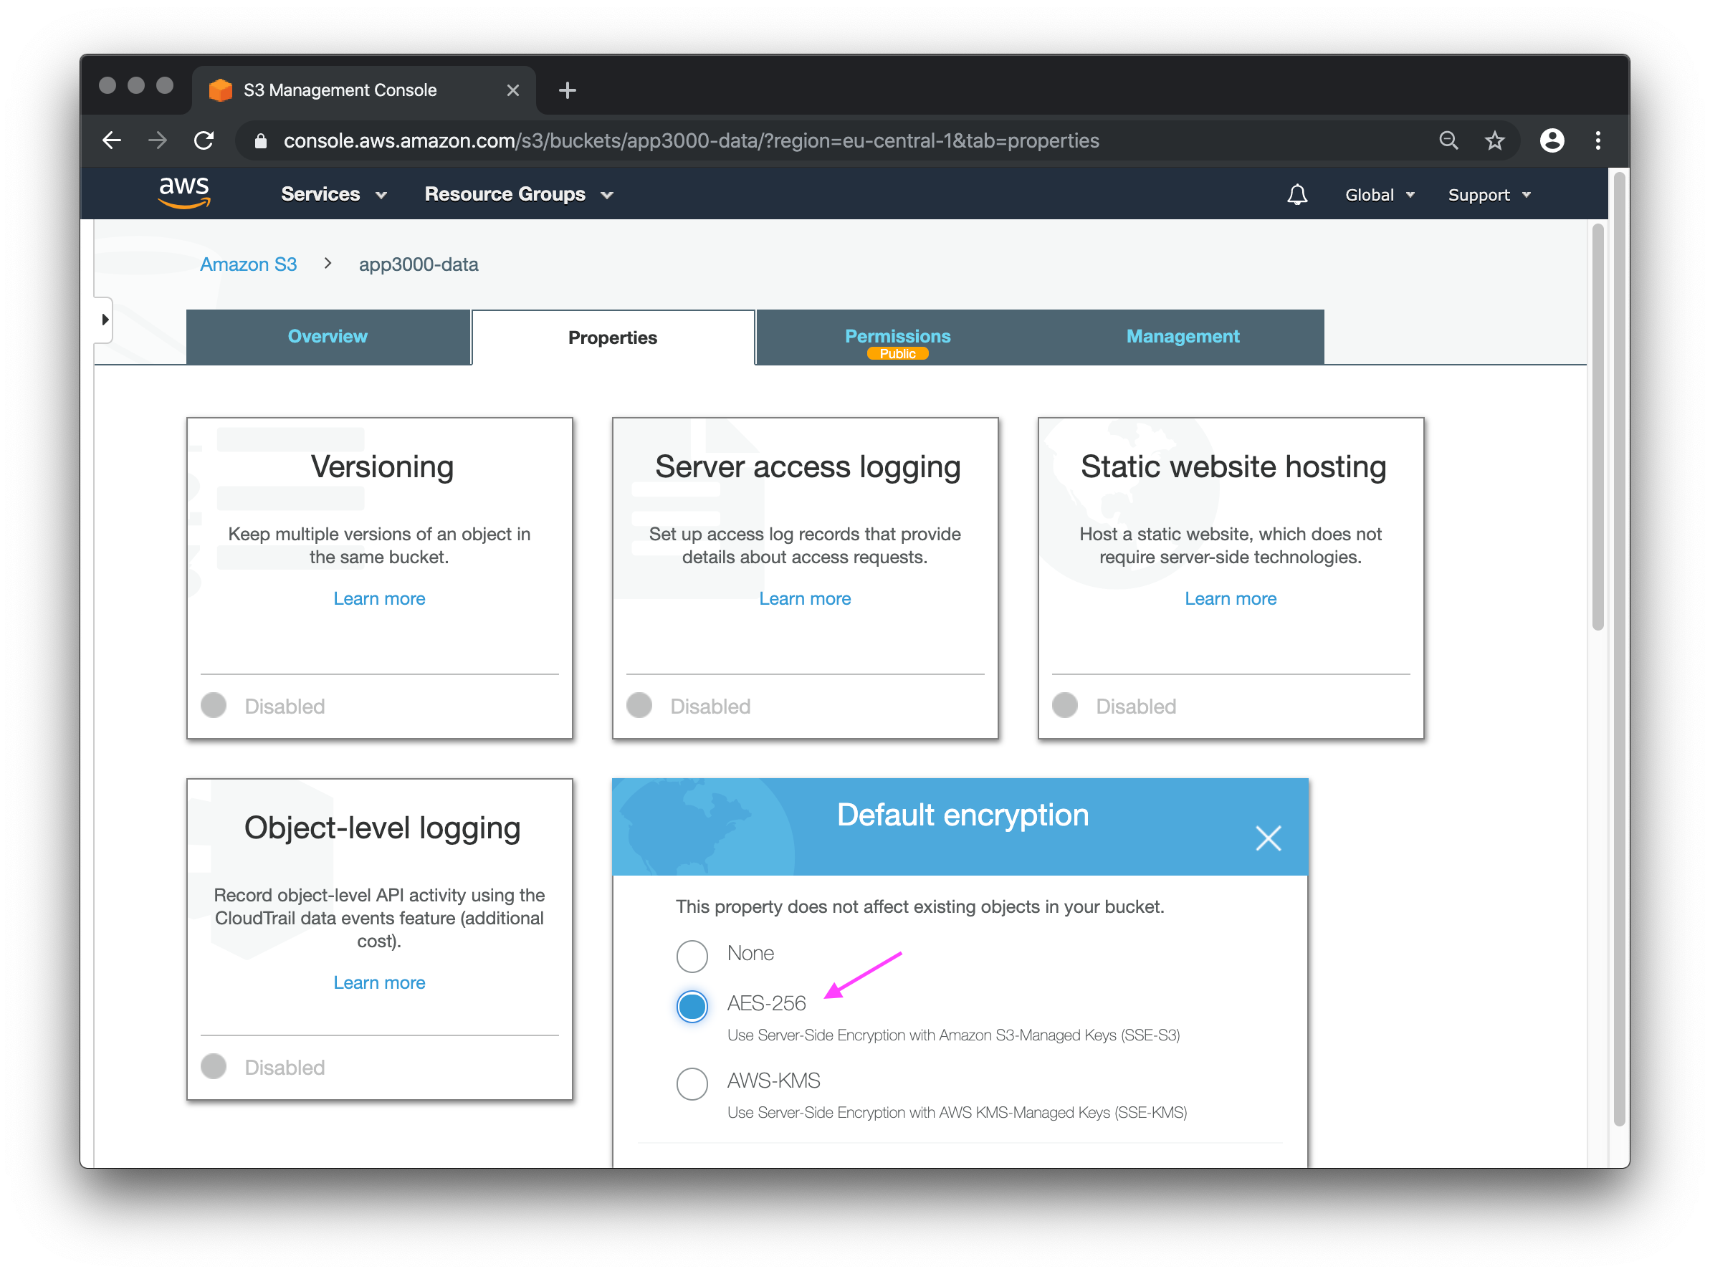Click Learn more under Versioning

378,598
